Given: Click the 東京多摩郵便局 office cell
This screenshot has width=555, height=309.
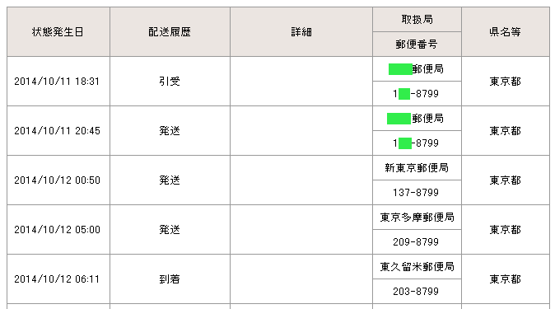Looking at the screenshot, I should point(417,218).
